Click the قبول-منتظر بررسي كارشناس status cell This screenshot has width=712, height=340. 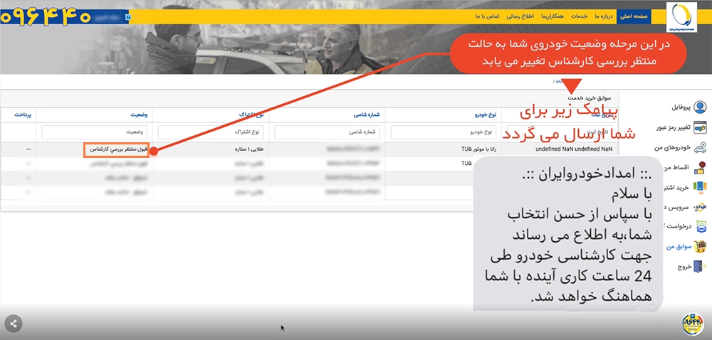point(117,149)
